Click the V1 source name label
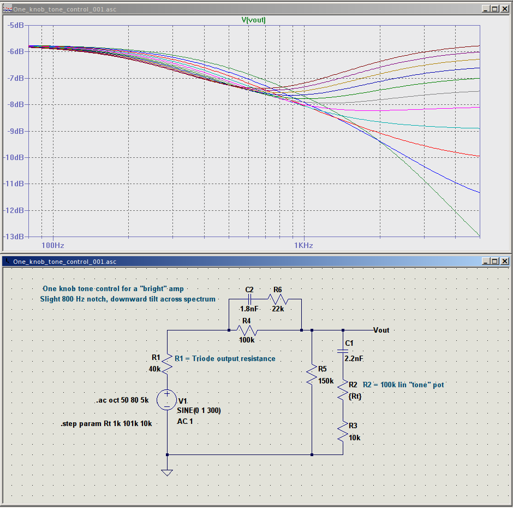This screenshot has height=508, width=513. tap(183, 401)
